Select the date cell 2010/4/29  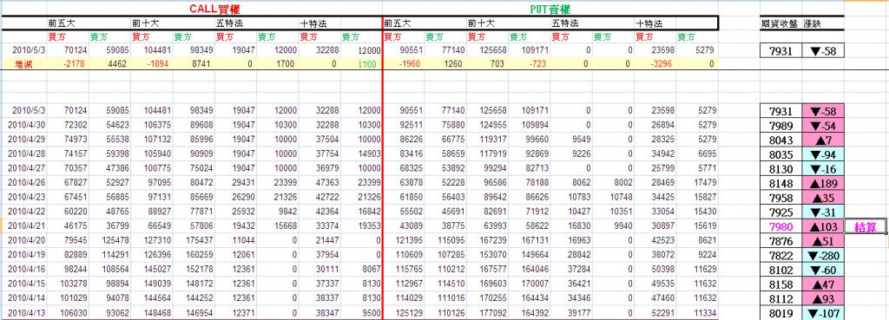click(24, 140)
